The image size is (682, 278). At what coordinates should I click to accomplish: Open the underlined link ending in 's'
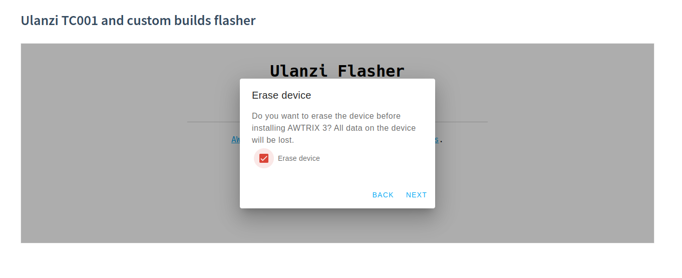437,139
